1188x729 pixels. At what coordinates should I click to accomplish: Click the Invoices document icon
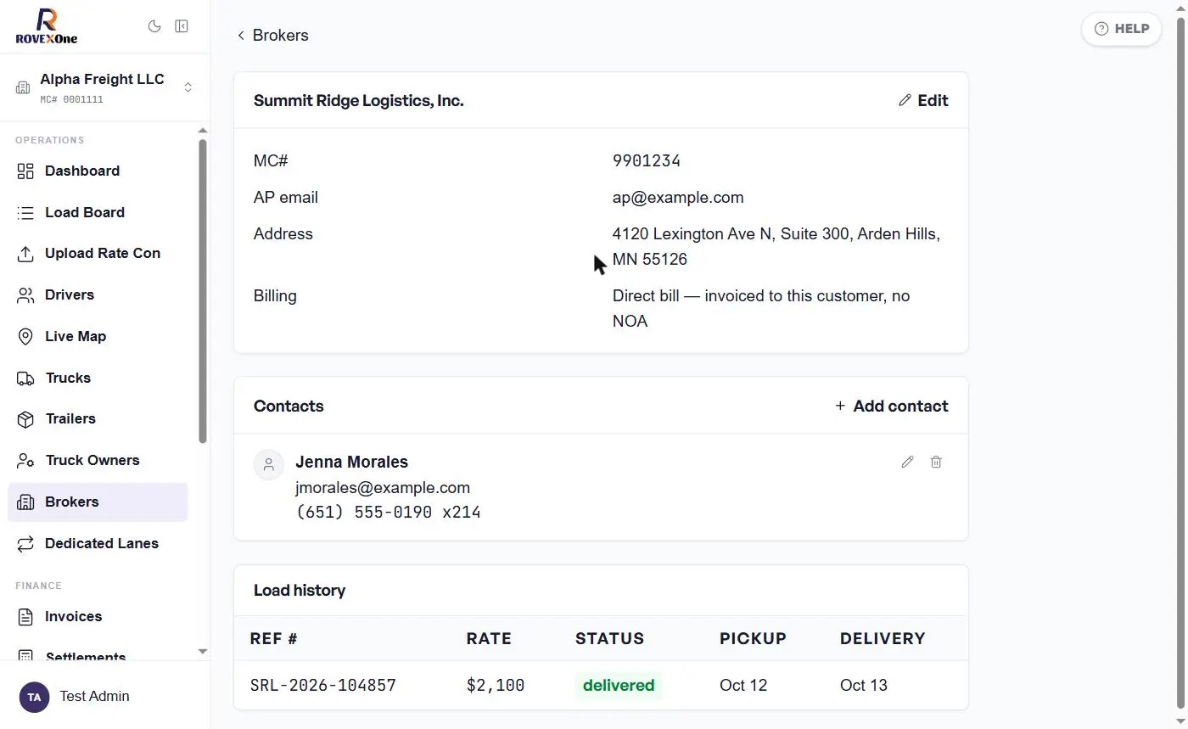point(25,617)
